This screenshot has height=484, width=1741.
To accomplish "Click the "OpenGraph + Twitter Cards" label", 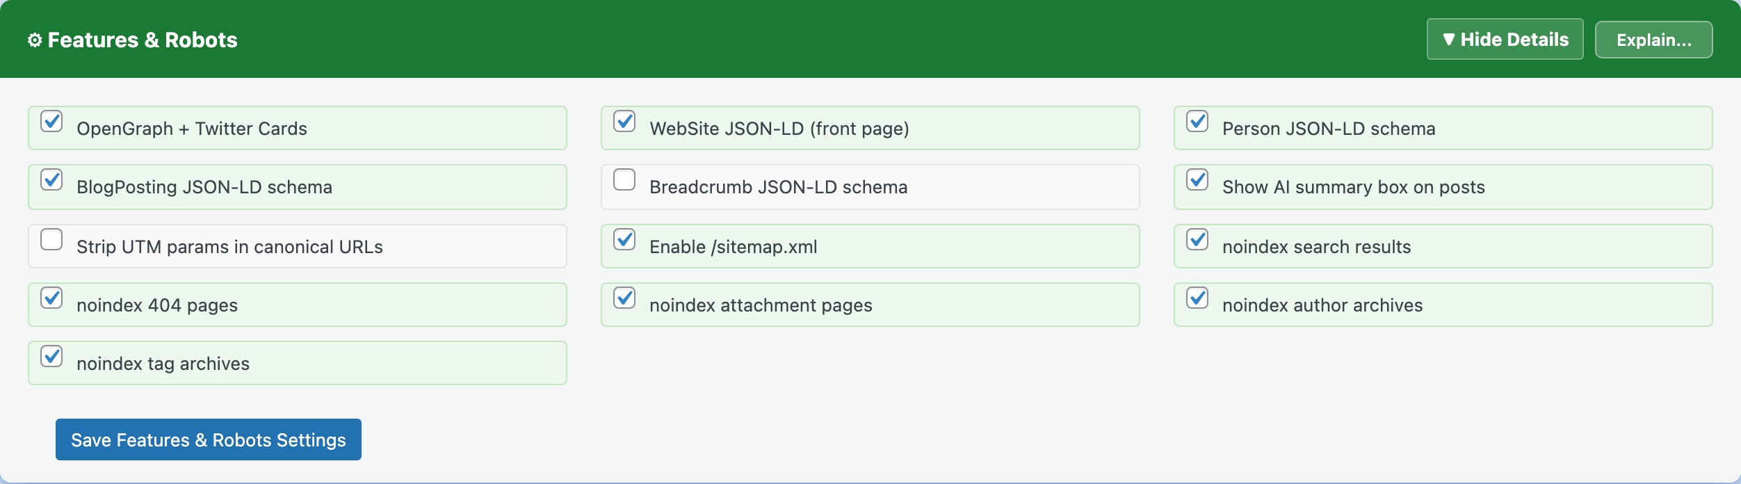I will [192, 129].
